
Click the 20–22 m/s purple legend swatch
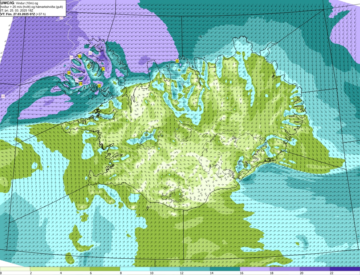point(315,269)
